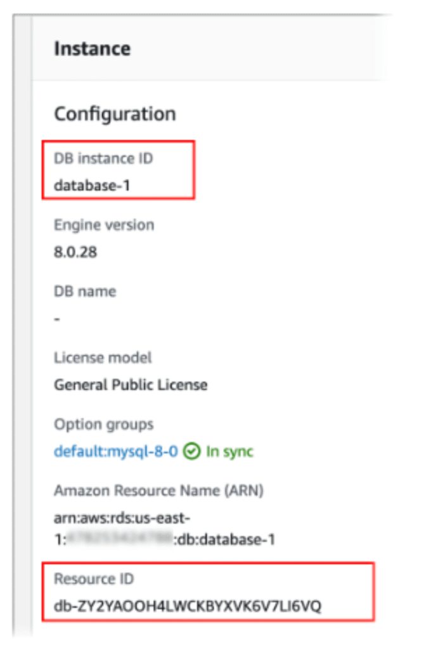Click the :db:database-1 ARN suffix
Viewport: 443px width, 649px height.
pos(224,539)
